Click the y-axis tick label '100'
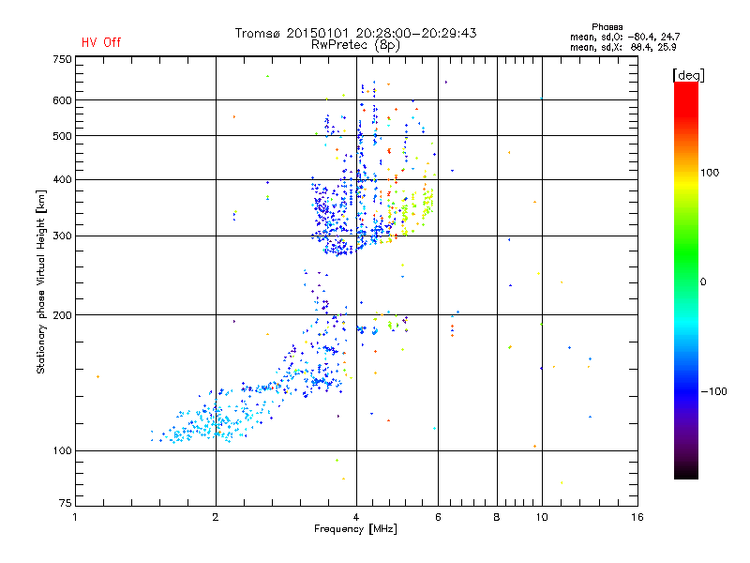The height and width of the screenshot is (563, 750). [x=62, y=450]
